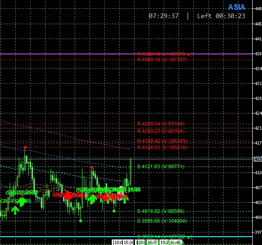The width and height of the screenshot is (262, 245).
Task: Click the star icon beside R 4382.18
Action: pyautogui.click(x=189, y=54)
